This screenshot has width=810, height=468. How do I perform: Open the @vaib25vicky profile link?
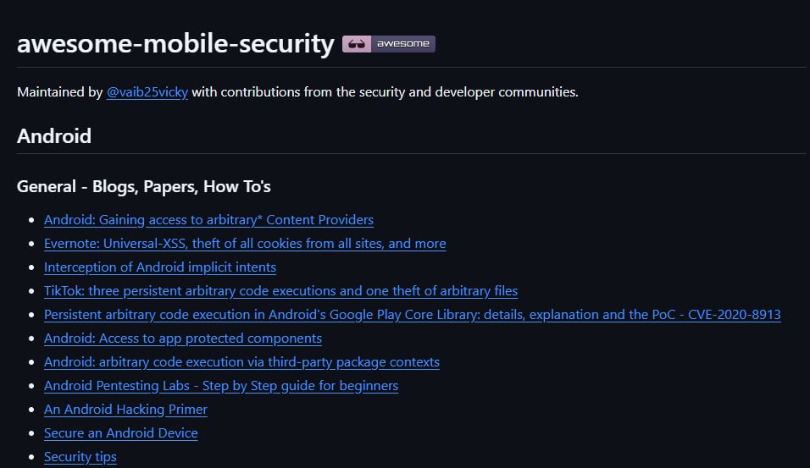click(x=147, y=91)
